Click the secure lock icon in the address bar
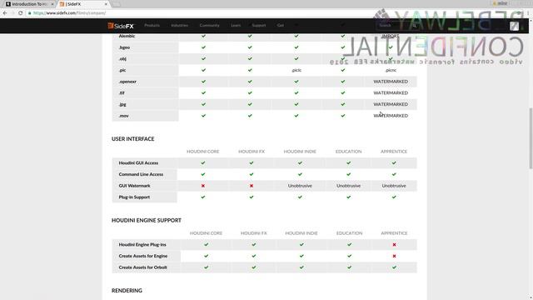Image resolution: width=533 pixels, height=300 pixels. click(30, 13)
